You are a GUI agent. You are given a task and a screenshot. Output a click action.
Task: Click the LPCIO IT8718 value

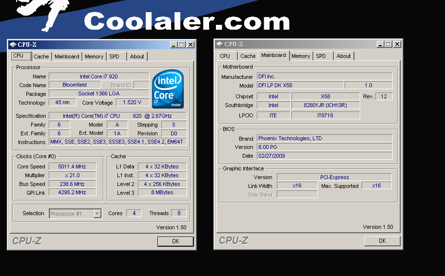pos(326,115)
